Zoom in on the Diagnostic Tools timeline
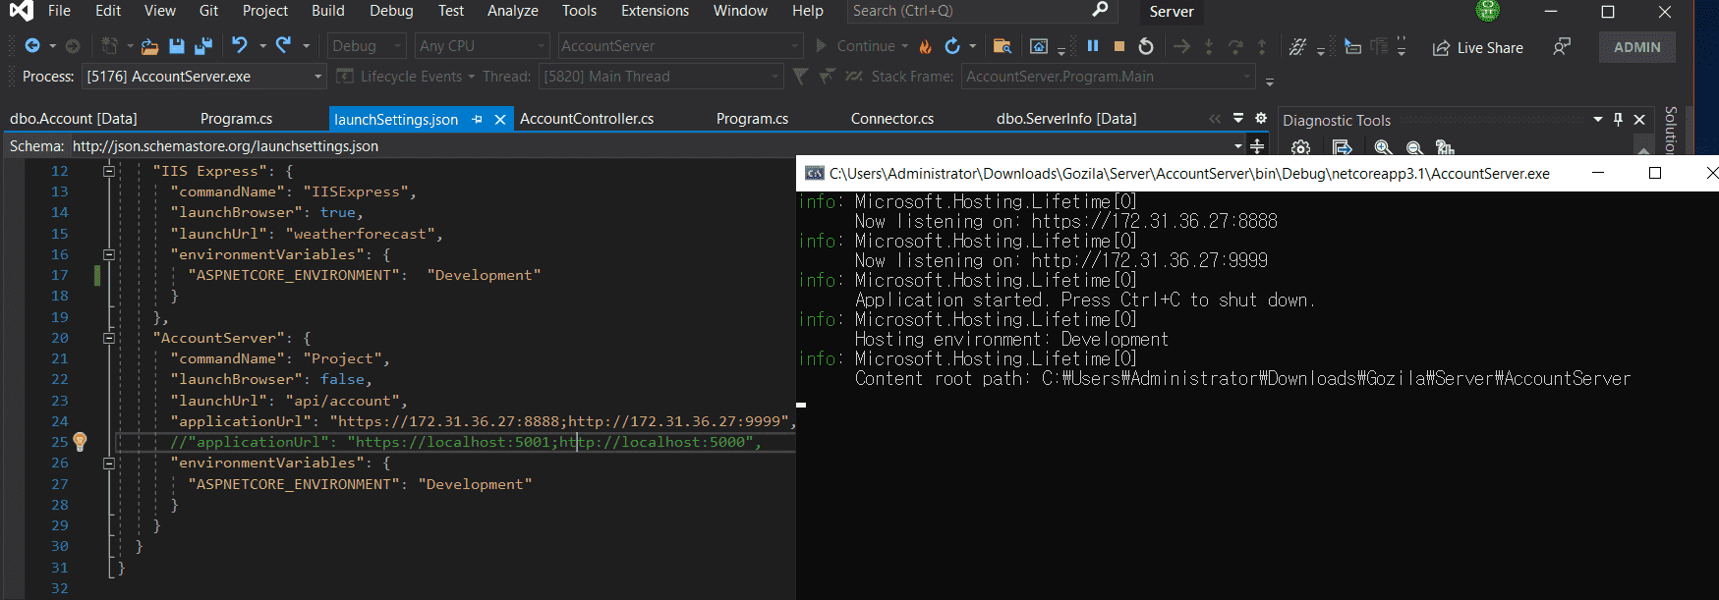Screen dimensions: 1719x600 (1383, 147)
